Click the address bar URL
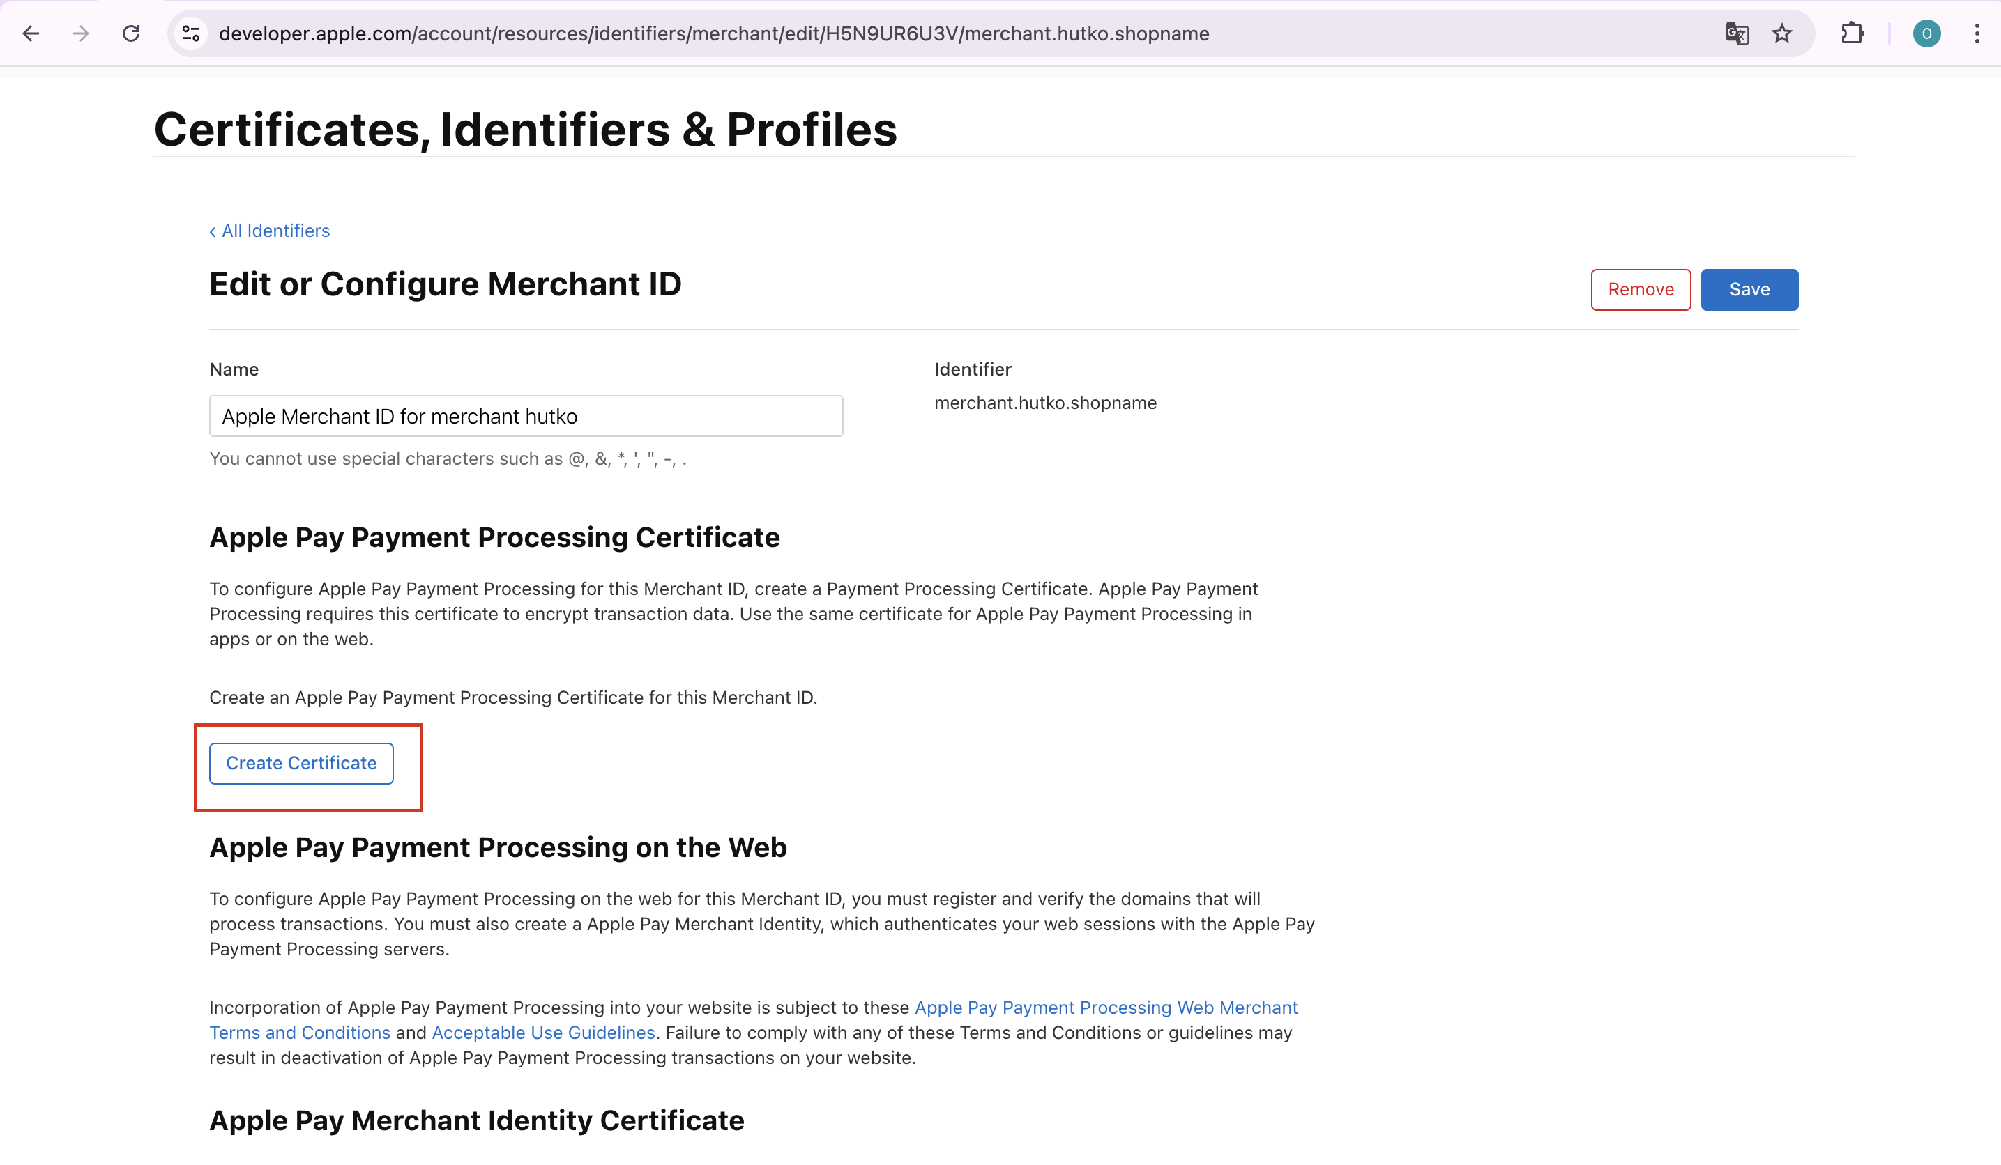 click(x=714, y=33)
